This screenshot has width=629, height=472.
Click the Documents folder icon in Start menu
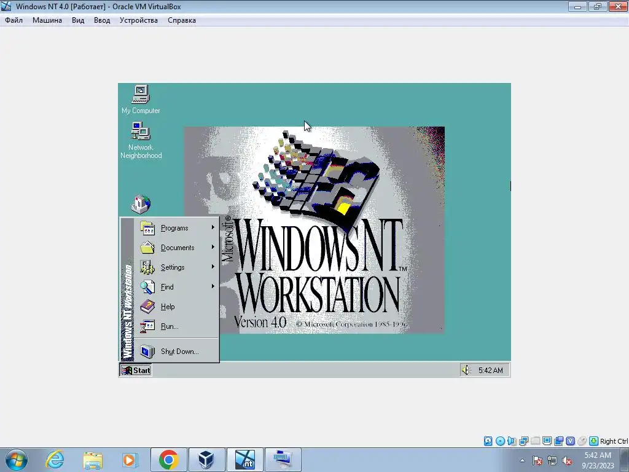pos(147,248)
